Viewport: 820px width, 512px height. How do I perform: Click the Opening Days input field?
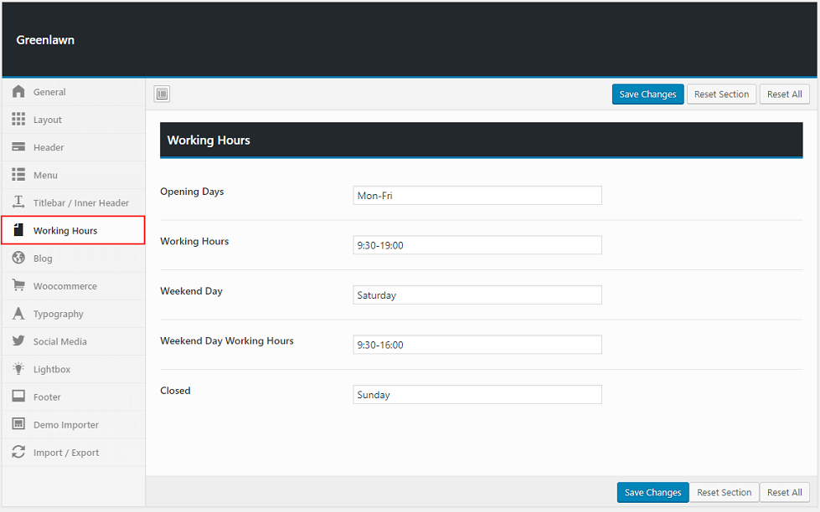pyautogui.click(x=477, y=196)
